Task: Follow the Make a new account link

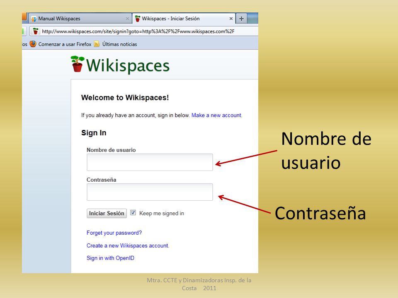Action: [x=216, y=115]
